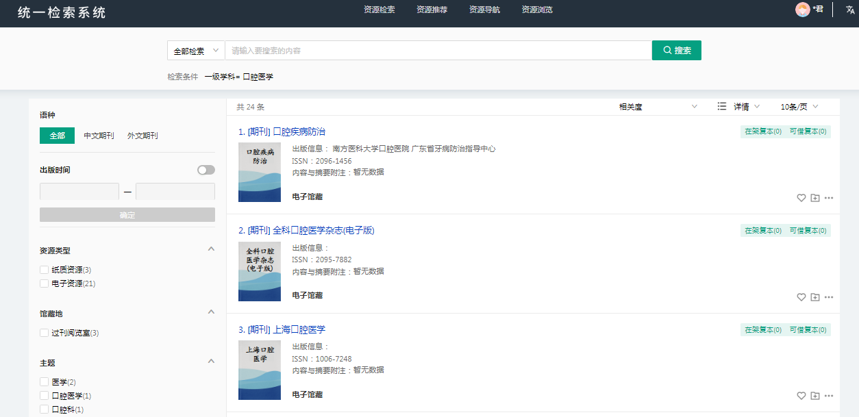Click the green 搜索 button

point(676,51)
